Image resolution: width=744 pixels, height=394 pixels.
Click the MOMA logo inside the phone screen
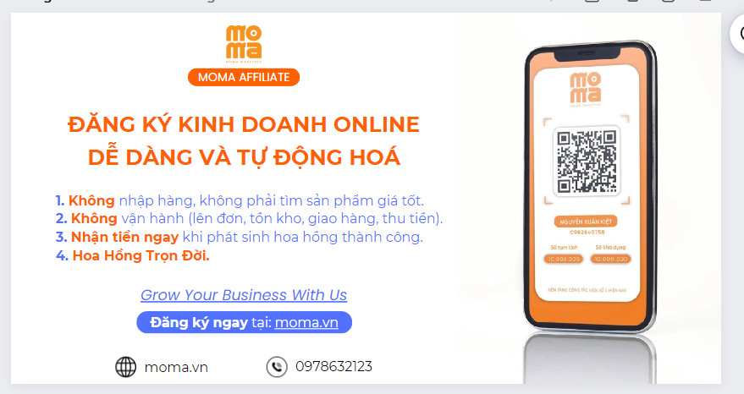tap(585, 89)
